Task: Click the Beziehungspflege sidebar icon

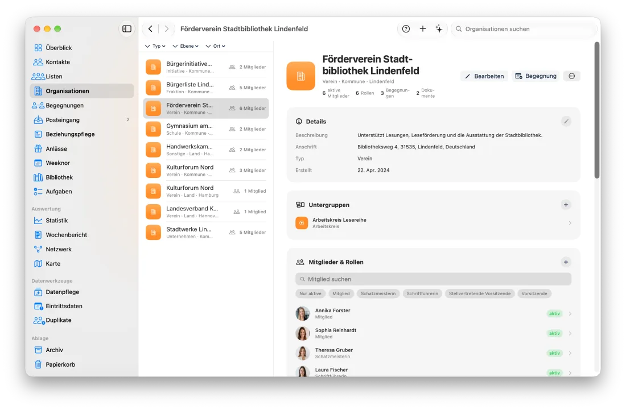Action: [38, 134]
